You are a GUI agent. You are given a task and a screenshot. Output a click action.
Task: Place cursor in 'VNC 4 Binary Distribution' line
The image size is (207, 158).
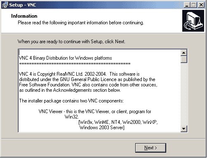(66, 58)
